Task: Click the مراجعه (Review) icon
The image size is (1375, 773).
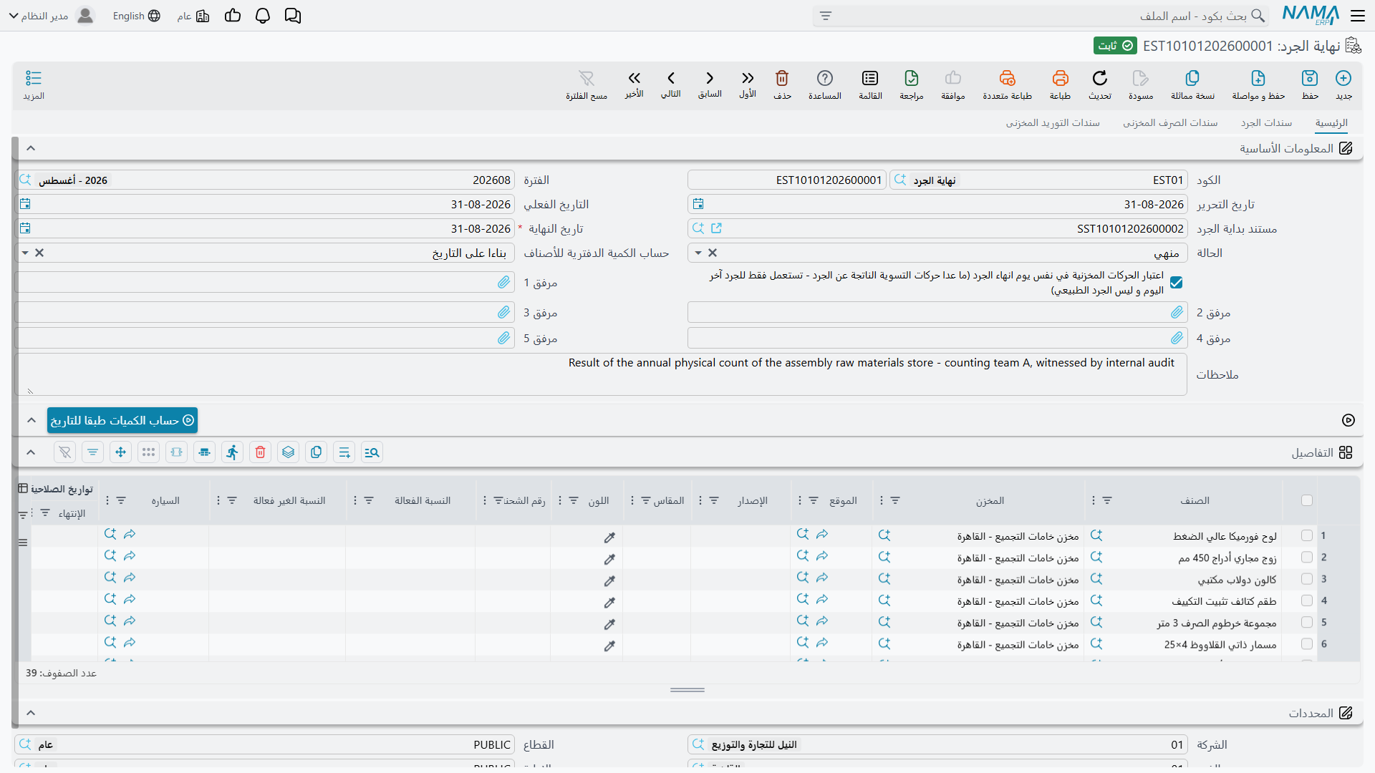Action: [912, 78]
